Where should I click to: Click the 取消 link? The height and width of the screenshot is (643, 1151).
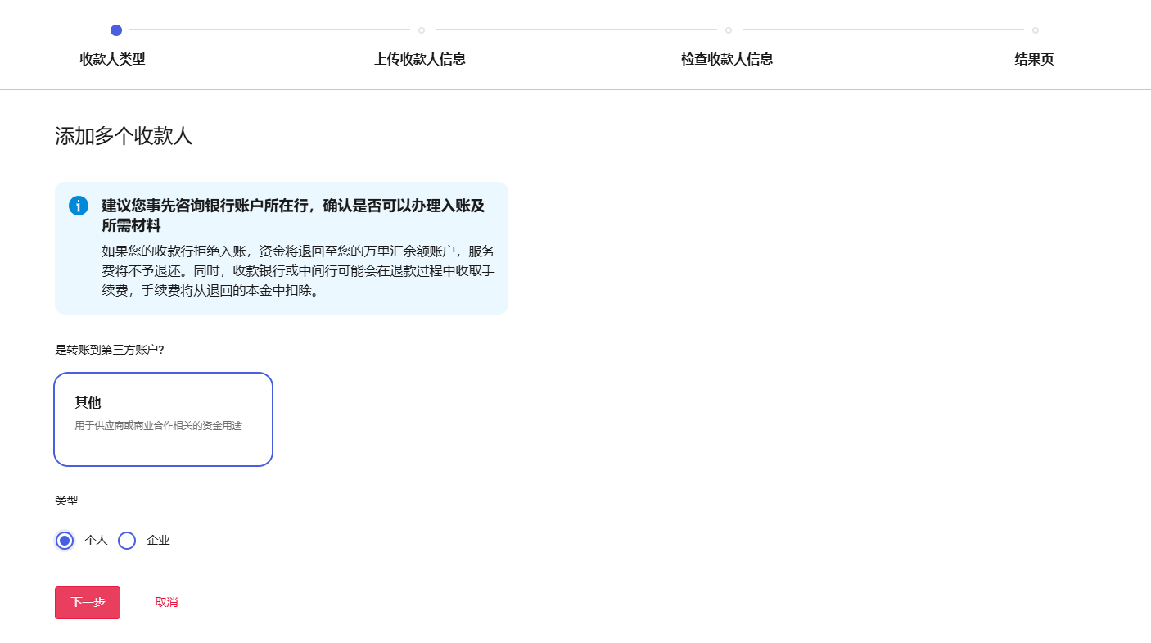click(x=166, y=602)
